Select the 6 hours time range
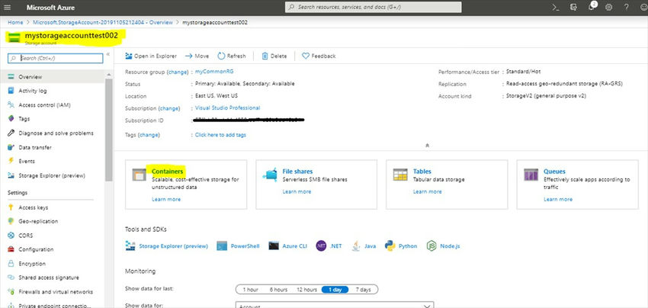The height and width of the screenshot is (308, 648). point(278,290)
